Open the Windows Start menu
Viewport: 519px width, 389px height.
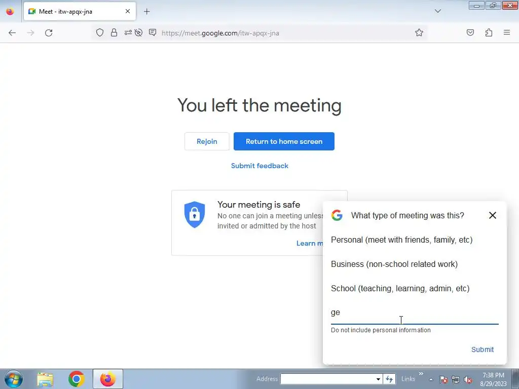coord(14,379)
